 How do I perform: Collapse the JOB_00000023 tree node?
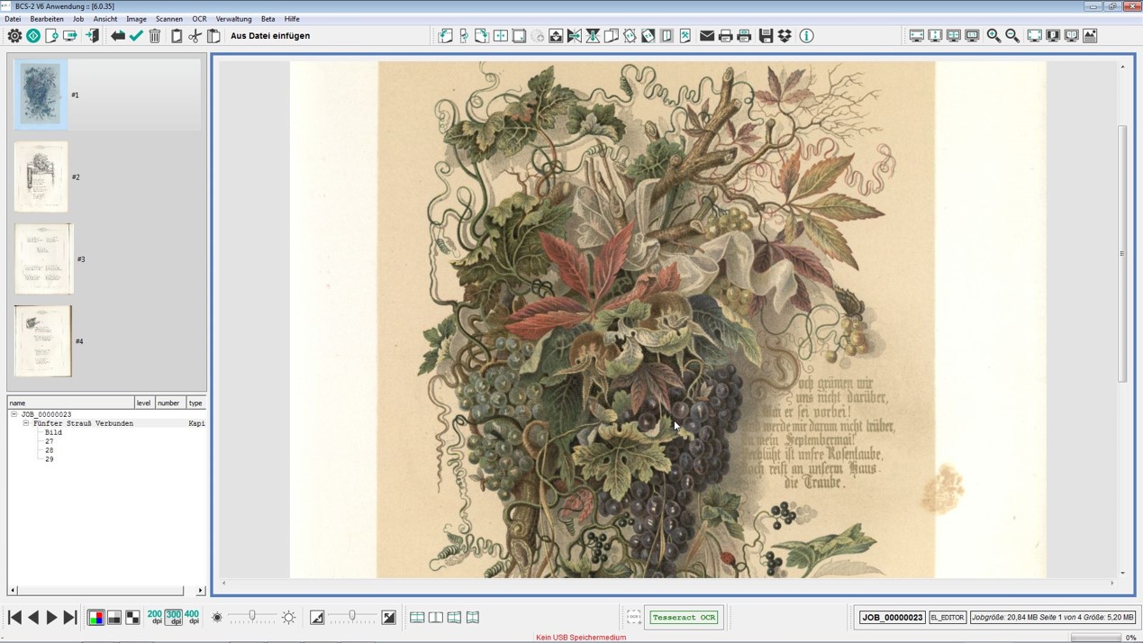click(14, 414)
